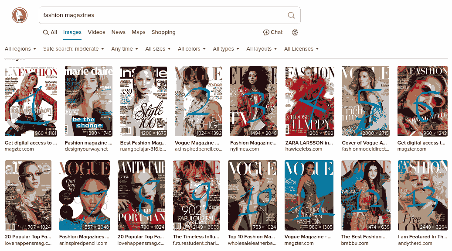Click the Vogue Magazine - ... title link
This screenshot has width=452, height=251.
click(308, 237)
